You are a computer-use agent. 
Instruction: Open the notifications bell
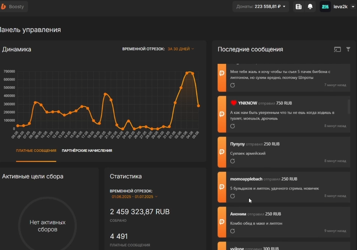(x=310, y=7)
